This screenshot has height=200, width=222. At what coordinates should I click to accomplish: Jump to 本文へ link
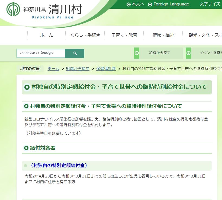click(x=138, y=4)
